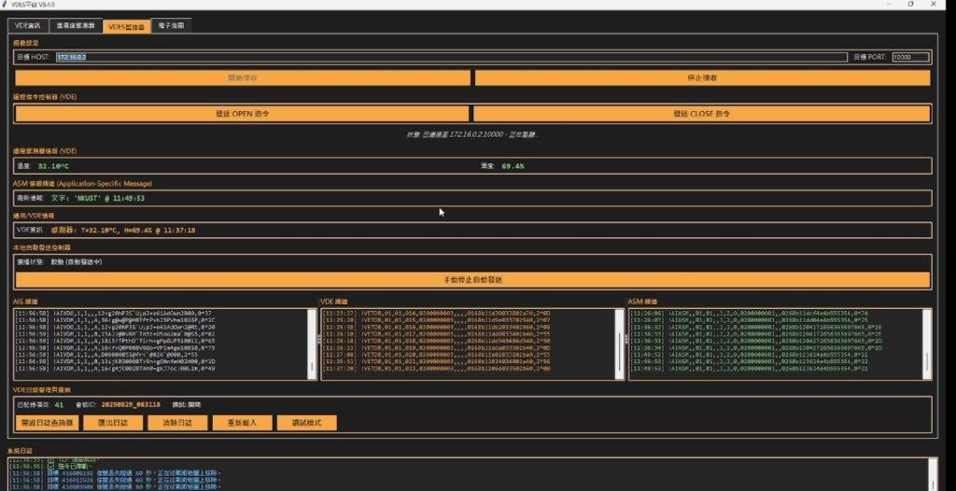Screen dimensions: 956x491
Task: Click the AIS 頻道 log scrollbar
Action: 311,344
